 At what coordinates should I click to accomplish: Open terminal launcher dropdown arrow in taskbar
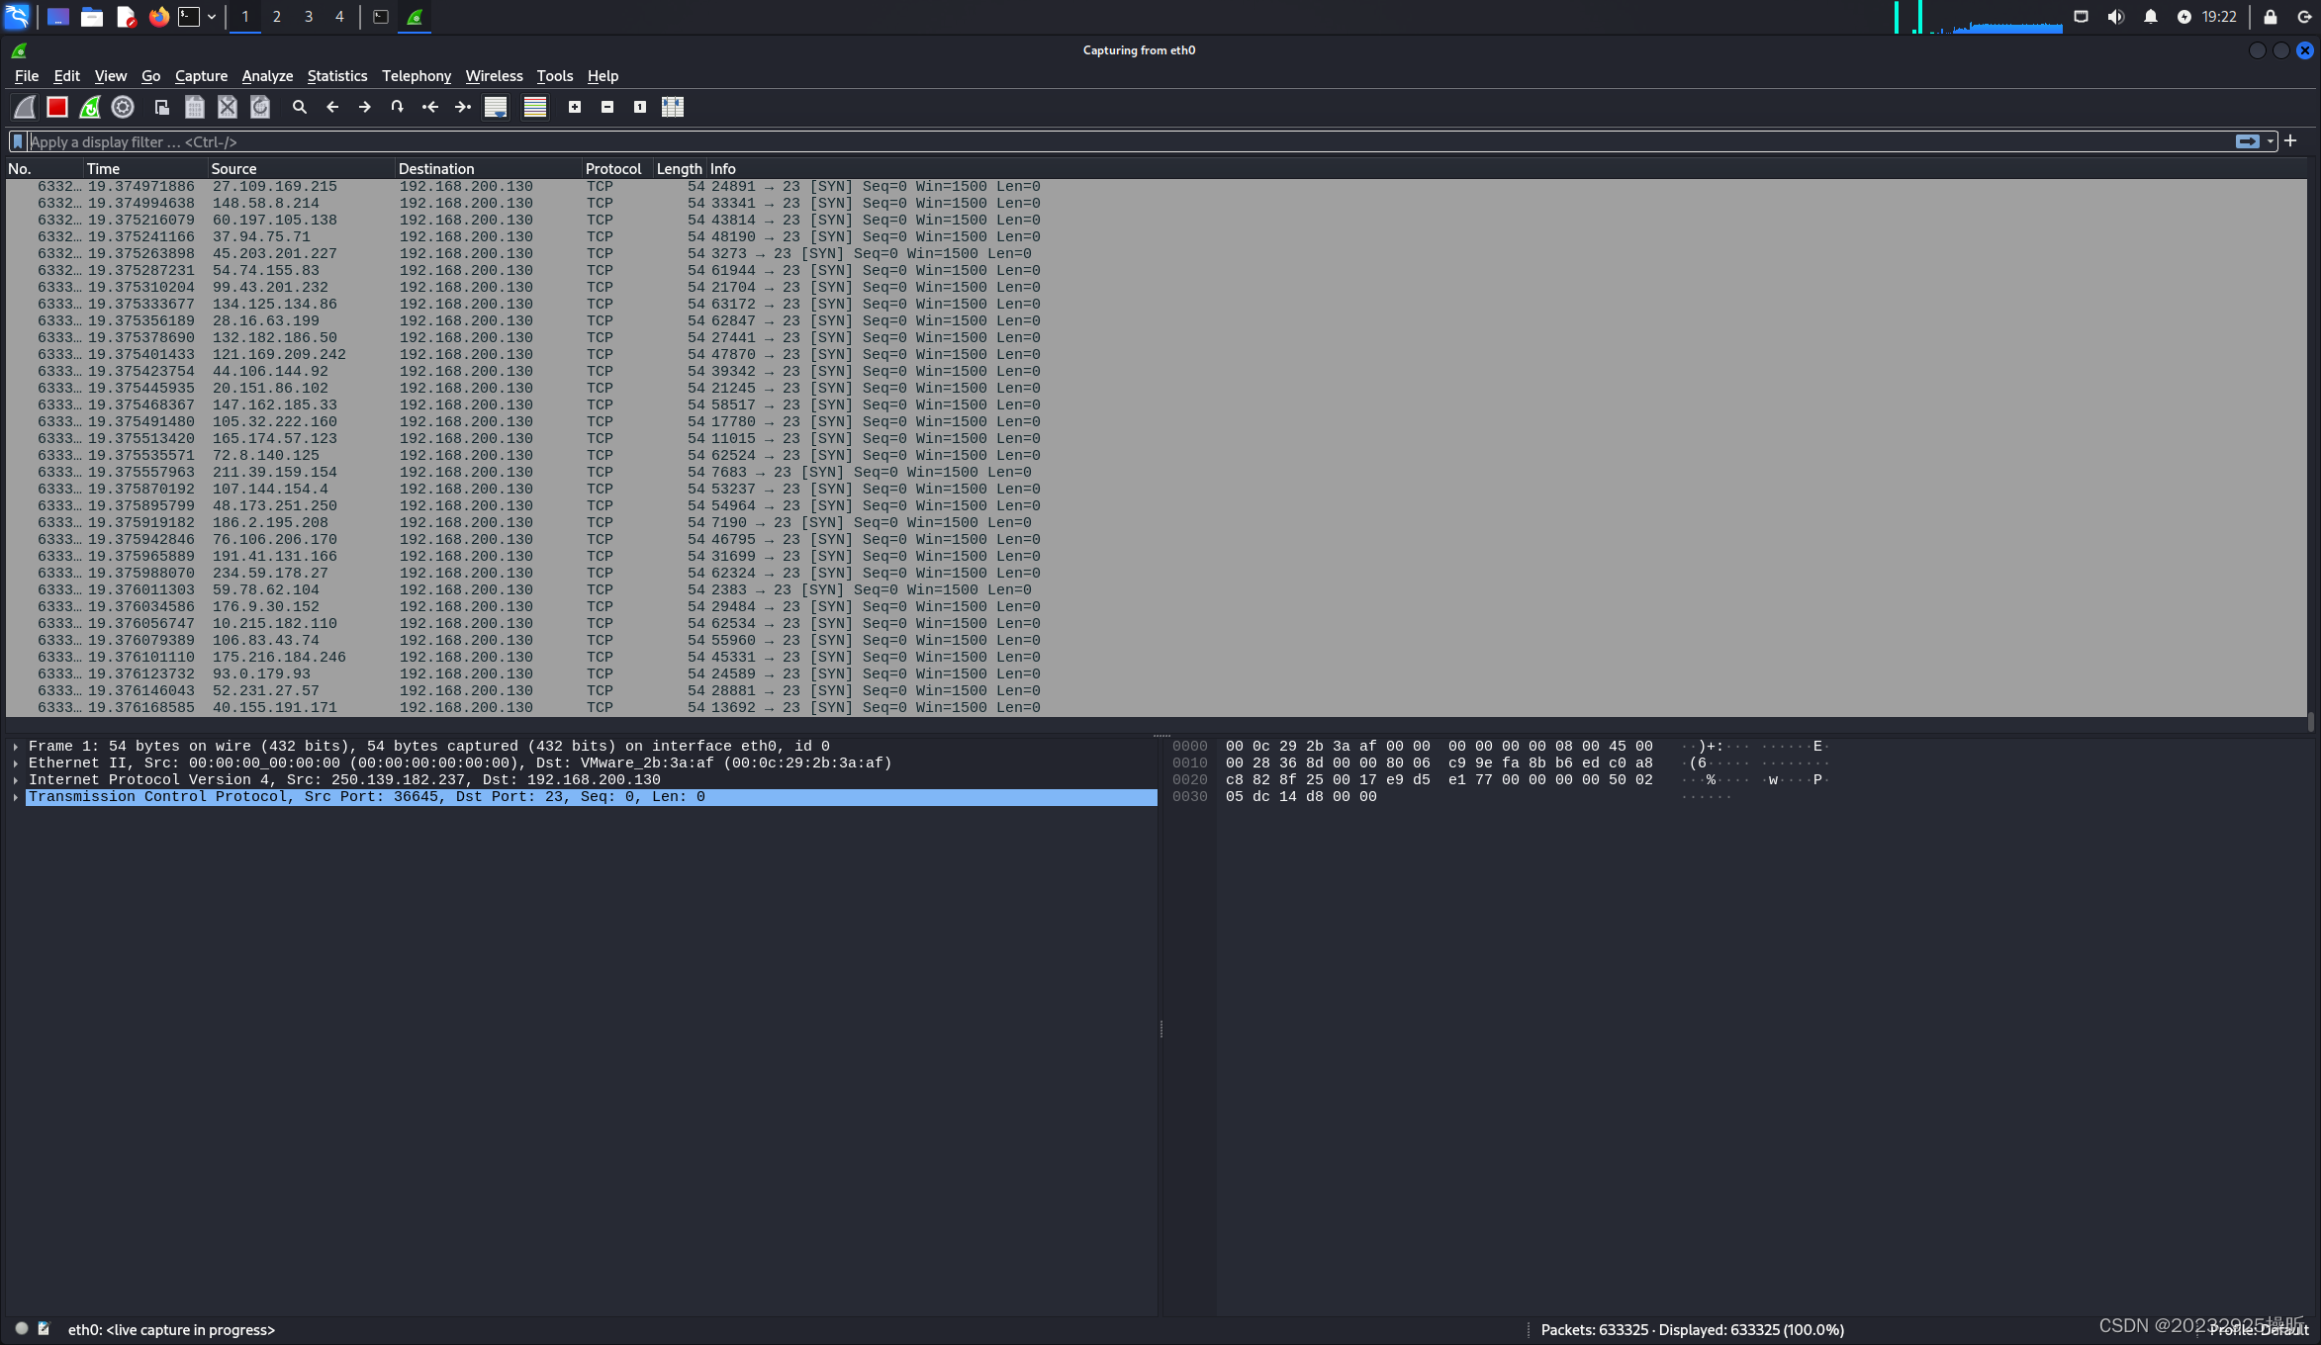[212, 17]
